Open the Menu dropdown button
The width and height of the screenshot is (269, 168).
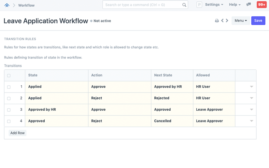tap(241, 21)
